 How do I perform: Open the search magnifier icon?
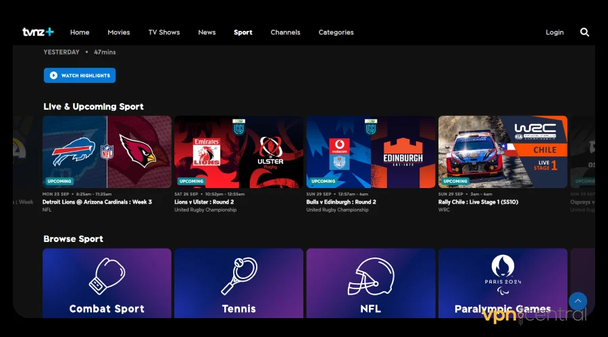584,32
